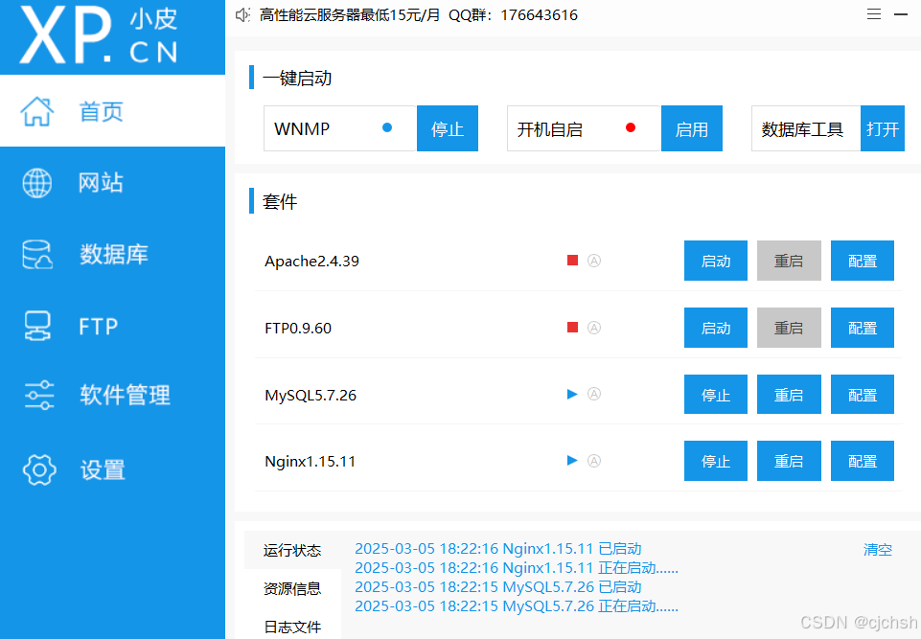This screenshot has width=921, height=639.
Task: Restart MySQL5.7.26 with 重启
Action: (788, 395)
